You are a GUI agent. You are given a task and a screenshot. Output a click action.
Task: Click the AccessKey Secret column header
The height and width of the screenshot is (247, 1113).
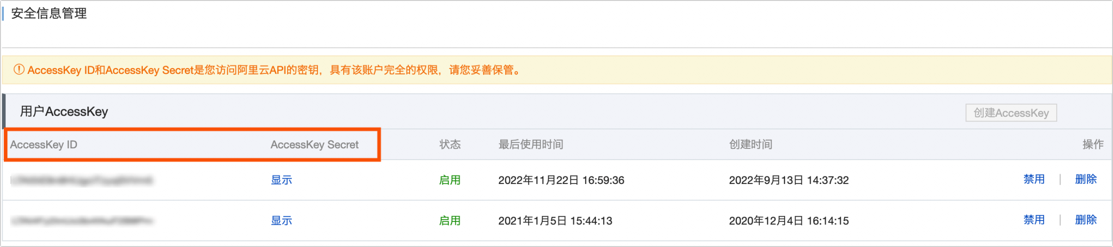pos(314,145)
